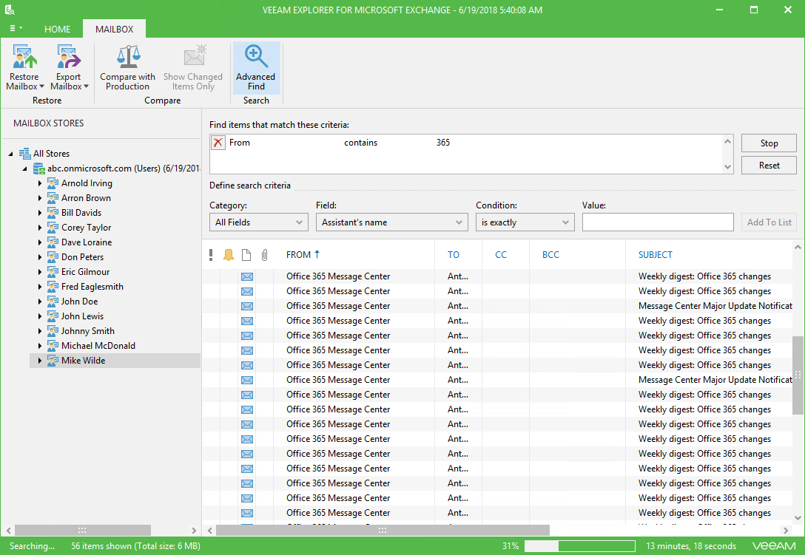Select the Johnny Smith tree item
The image size is (805, 555).
click(x=88, y=331)
